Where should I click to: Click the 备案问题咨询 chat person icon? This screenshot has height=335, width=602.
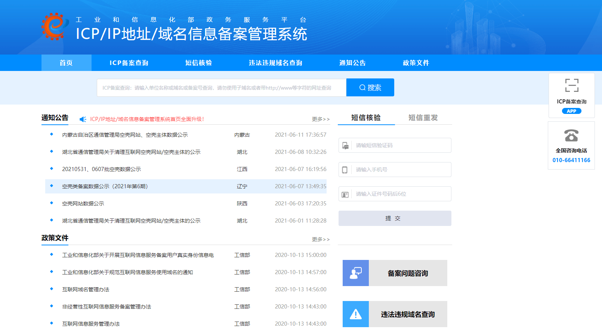tap(356, 273)
